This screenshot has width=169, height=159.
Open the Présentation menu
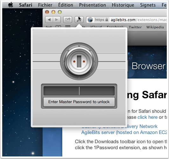click(92, 5)
